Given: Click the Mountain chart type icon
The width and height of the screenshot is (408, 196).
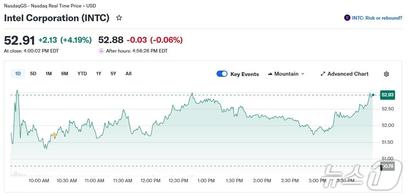Looking at the screenshot, I should coord(270,74).
